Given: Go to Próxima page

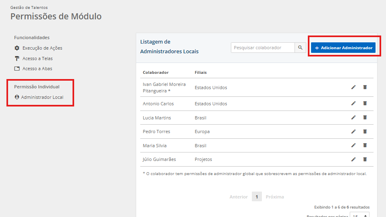Looking at the screenshot, I should pyautogui.click(x=275, y=197).
